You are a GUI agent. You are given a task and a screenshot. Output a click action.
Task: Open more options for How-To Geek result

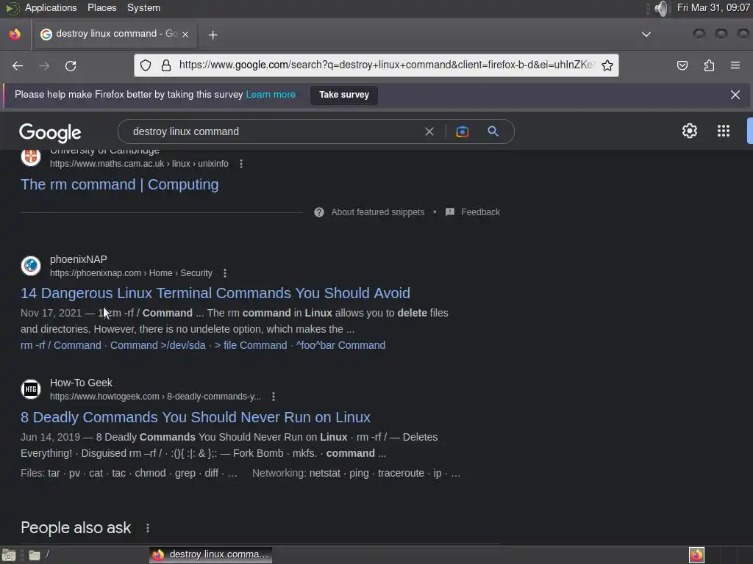pyautogui.click(x=274, y=397)
